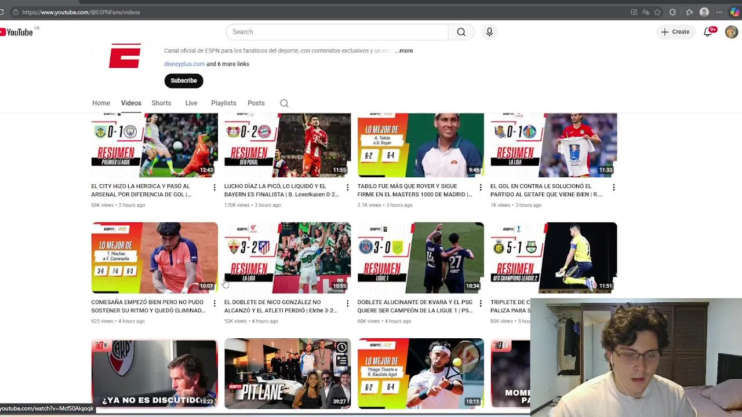Open the Playlists tab
Image resolution: width=742 pixels, height=417 pixels.
[x=224, y=103]
